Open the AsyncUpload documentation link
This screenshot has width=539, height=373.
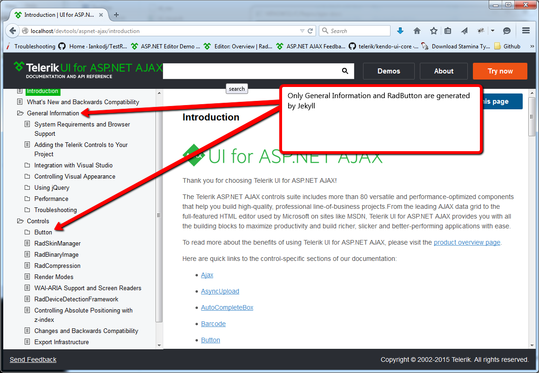click(x=220, y=291)
